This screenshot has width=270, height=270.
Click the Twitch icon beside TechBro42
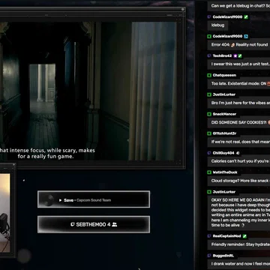coord(209,56)
